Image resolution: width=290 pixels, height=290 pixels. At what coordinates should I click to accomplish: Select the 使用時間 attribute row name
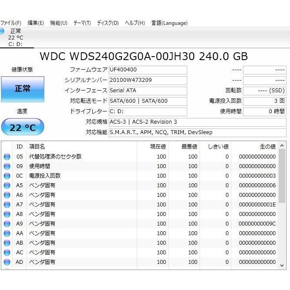(40, 166)
